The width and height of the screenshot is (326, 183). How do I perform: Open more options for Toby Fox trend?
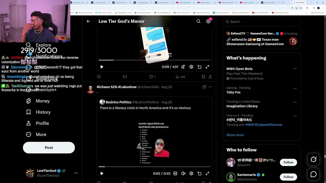(x=295, y=88)
